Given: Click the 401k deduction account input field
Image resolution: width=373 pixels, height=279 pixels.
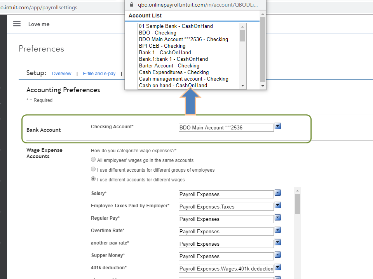Looking at the screenshot, I should tap(226, 269).
